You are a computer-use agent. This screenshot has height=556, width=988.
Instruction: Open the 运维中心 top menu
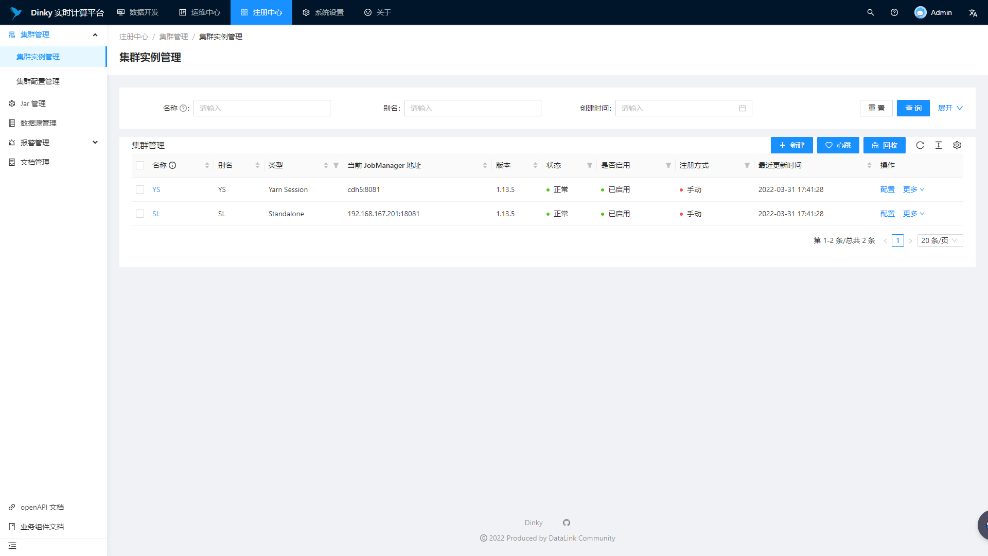(x=200, y=12)
